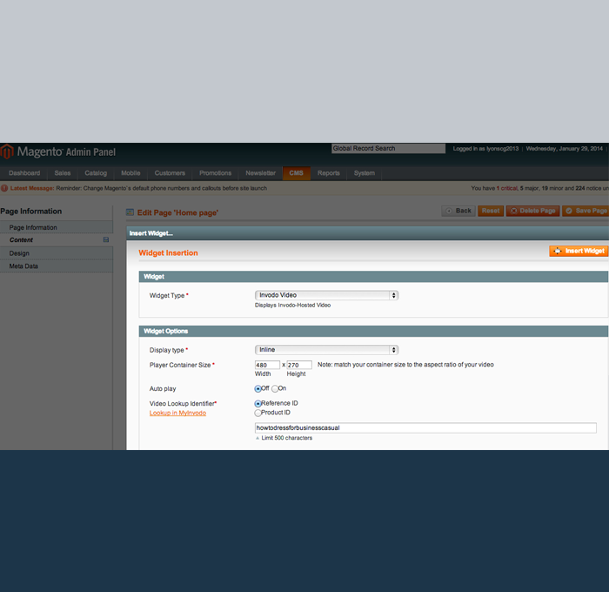The image size is (609, 592).
Task: Click the 'Widget Insertion' heading
Action: pos(168,253)
